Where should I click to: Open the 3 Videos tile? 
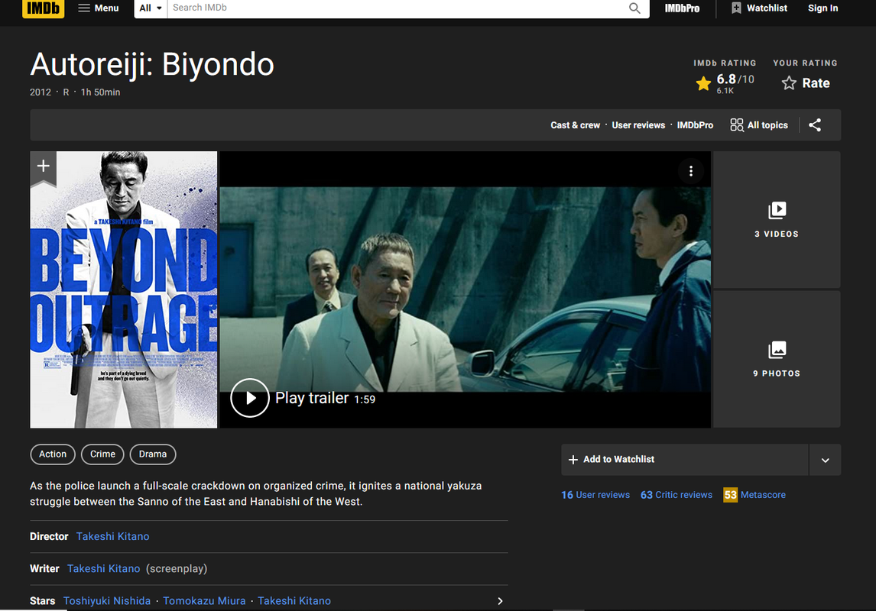777,220
